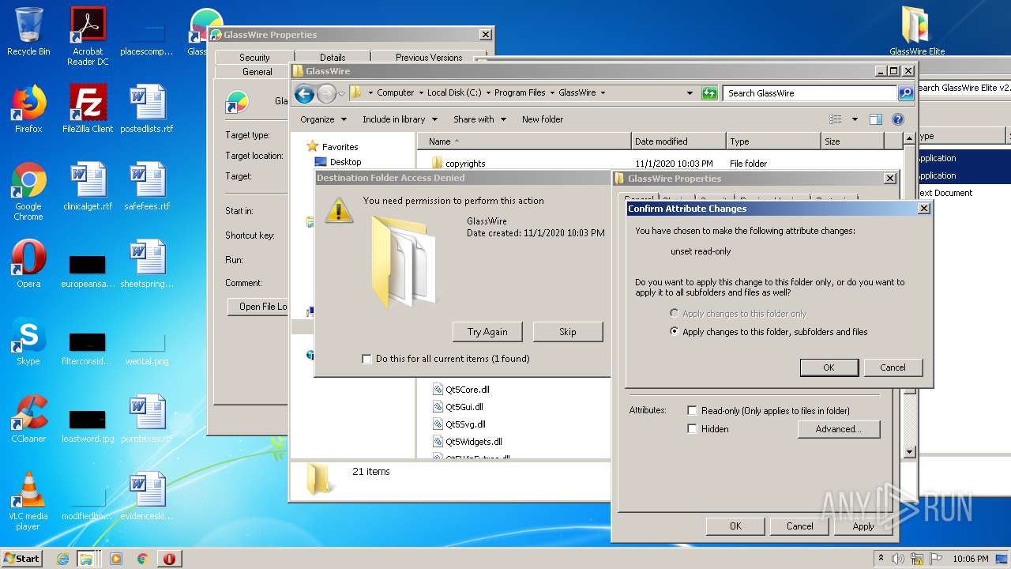Viewport: 1011px width, 569px height.
Task: Toggle the Hidden attribute checkbox
Action: 692,429
